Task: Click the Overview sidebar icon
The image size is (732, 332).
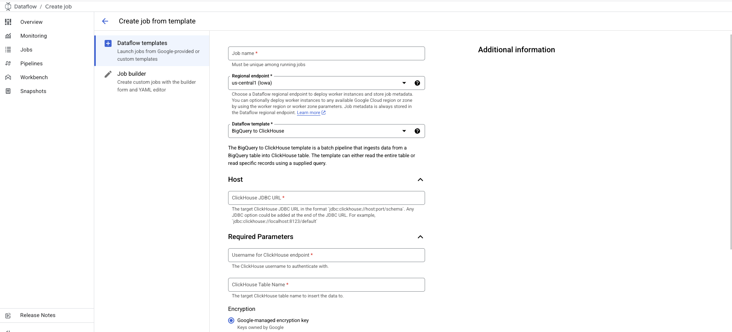Action: click(8, 22)
